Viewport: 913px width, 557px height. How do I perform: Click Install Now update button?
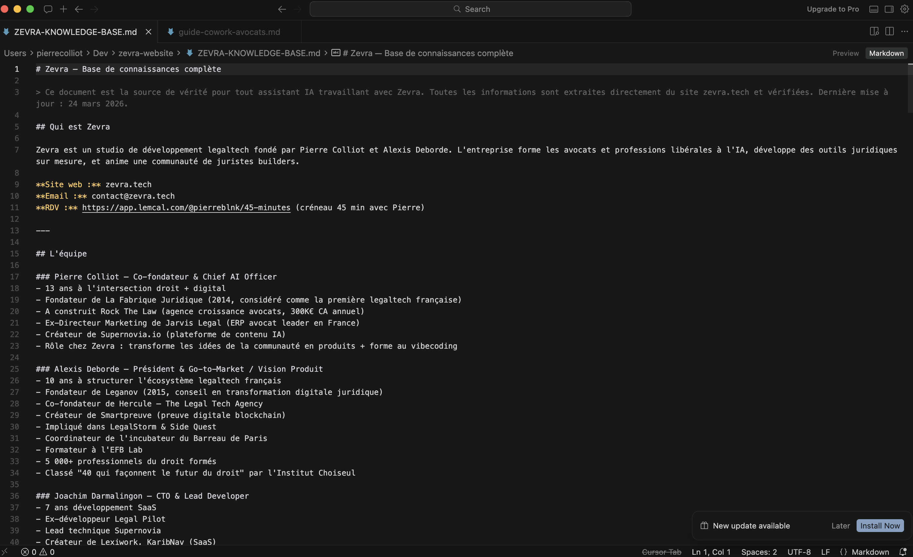point(880,526)
